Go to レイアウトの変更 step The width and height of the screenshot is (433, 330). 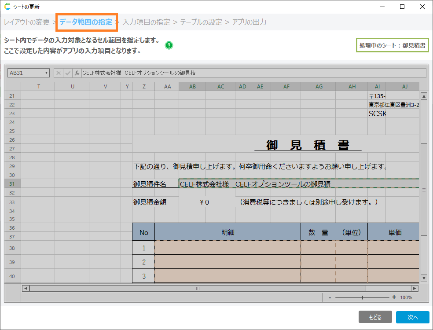[27, 22]
